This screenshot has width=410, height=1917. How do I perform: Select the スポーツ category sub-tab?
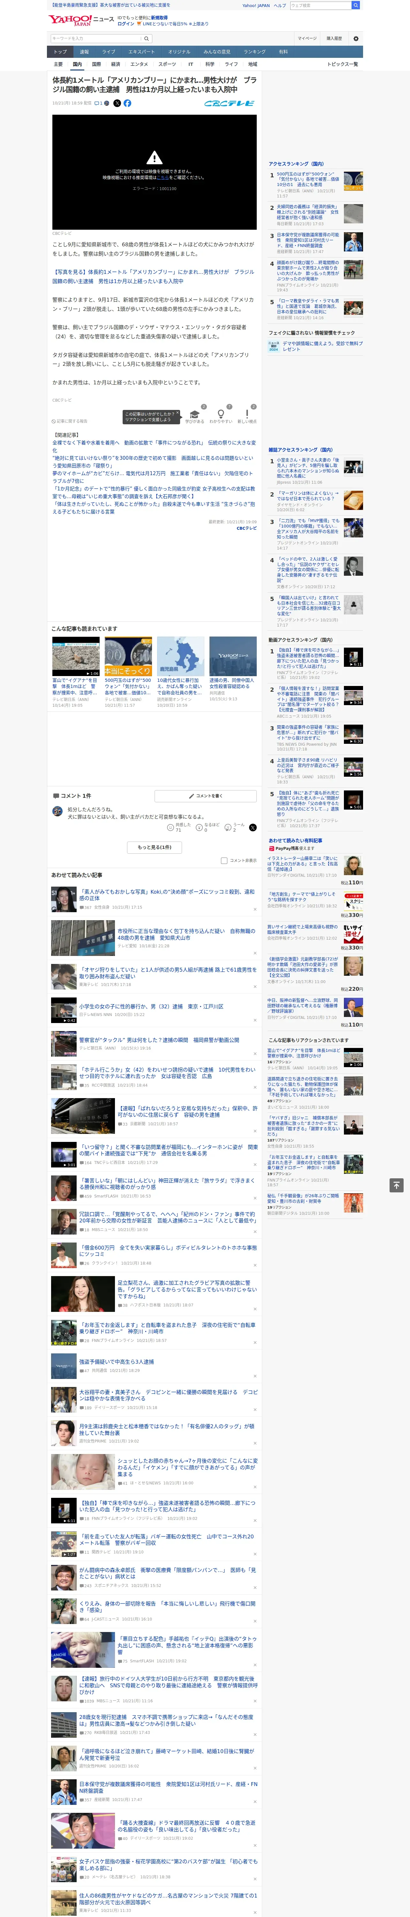coord(167,64)
